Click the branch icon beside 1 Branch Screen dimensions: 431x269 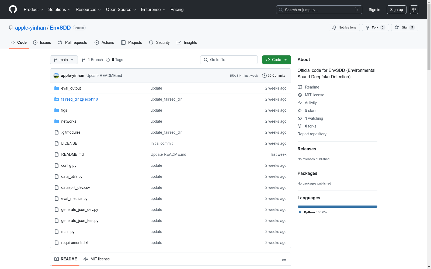coord(84,60)
